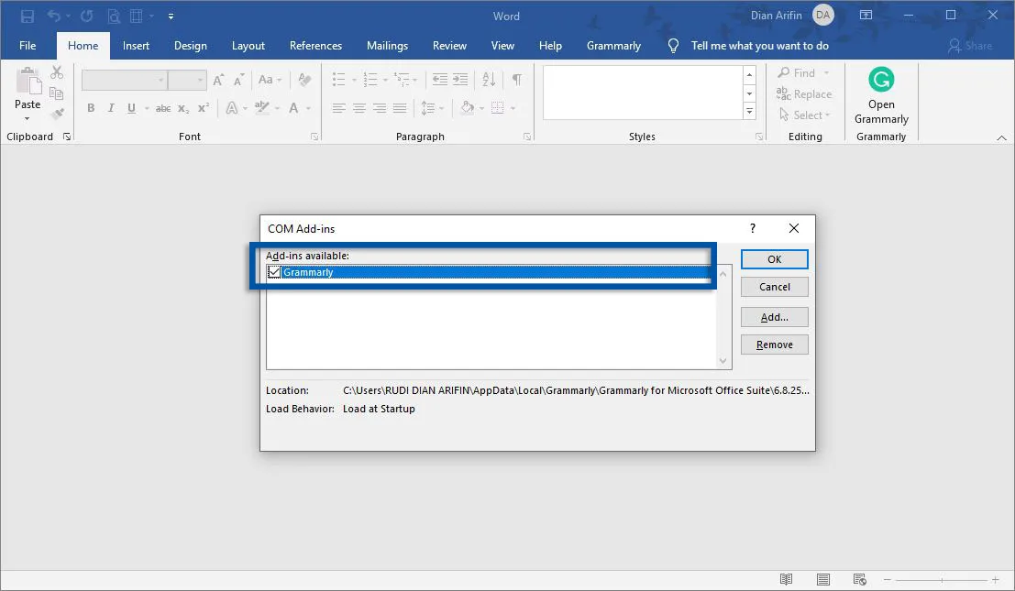Clear all formatting with the eraser icon
This screenshot has width=1015, height=591.
click(x=304, y=80)
